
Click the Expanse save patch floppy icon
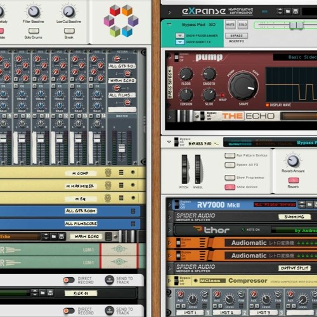click(x=295, y=11)
